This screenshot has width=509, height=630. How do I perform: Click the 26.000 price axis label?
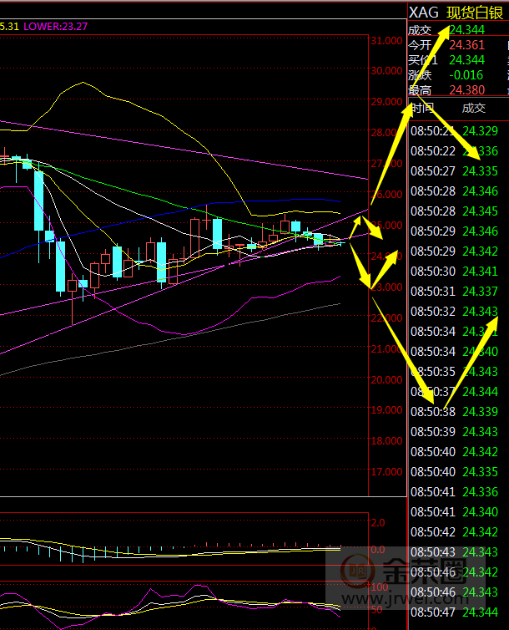(386, 195)
